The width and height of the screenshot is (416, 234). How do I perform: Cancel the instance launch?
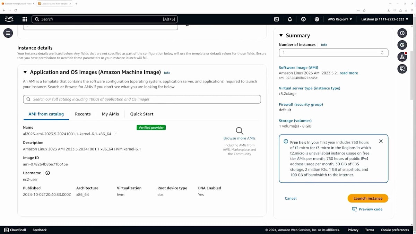point(291,198)
